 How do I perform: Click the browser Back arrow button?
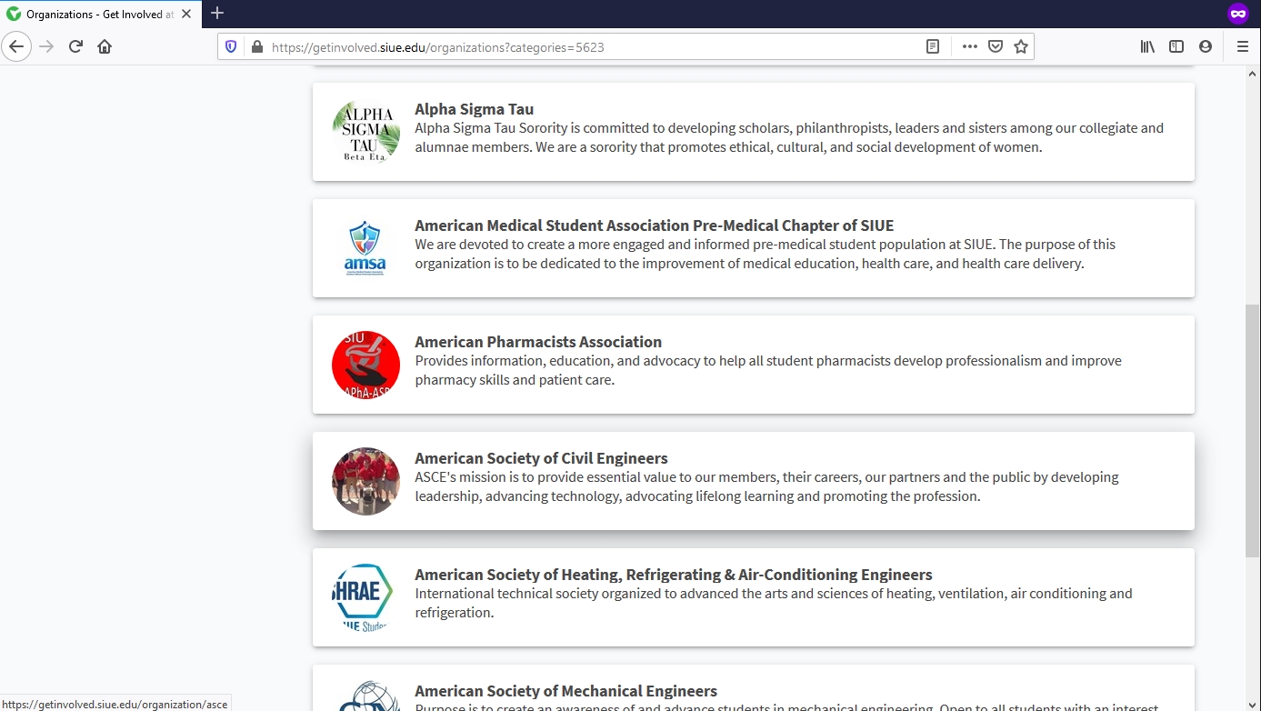[x=16, y=46]
